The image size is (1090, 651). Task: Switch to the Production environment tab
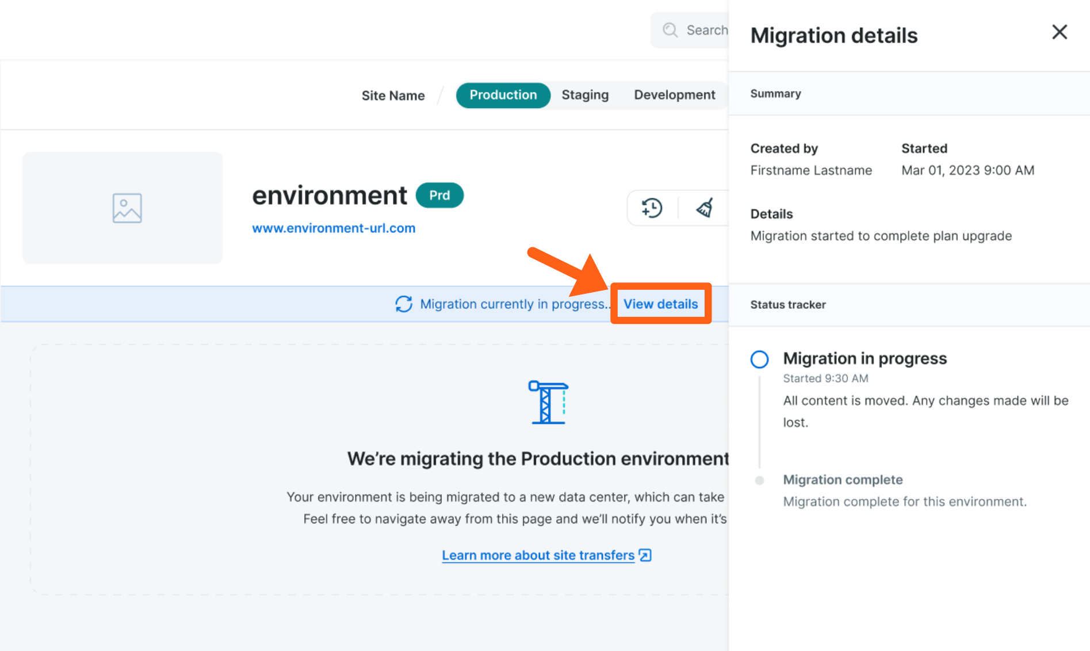[x=503, y=95]
